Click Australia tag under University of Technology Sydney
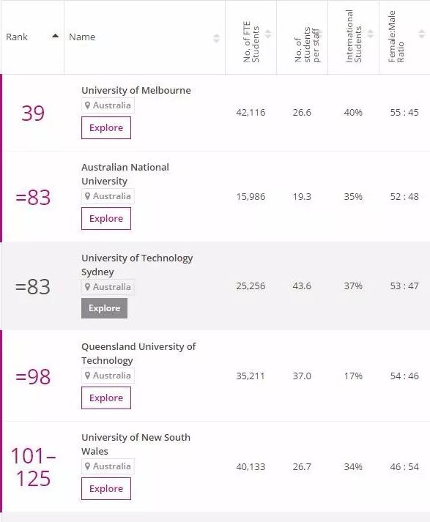430x522 pixels. pos(108,287)
